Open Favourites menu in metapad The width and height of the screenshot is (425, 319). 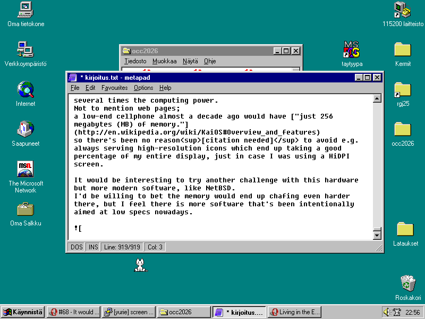(114, 88)
